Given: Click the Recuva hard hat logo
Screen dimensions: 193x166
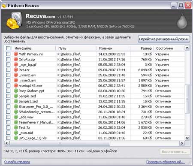Looking at the screenshot, I should 14,21.
